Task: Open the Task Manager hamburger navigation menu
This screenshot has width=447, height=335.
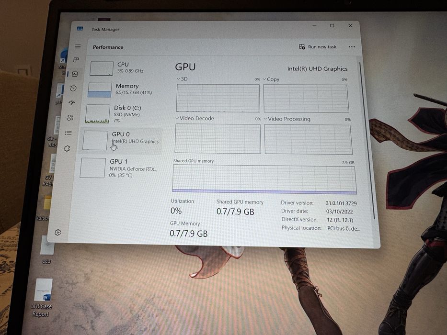Action: tap(78, 46)
